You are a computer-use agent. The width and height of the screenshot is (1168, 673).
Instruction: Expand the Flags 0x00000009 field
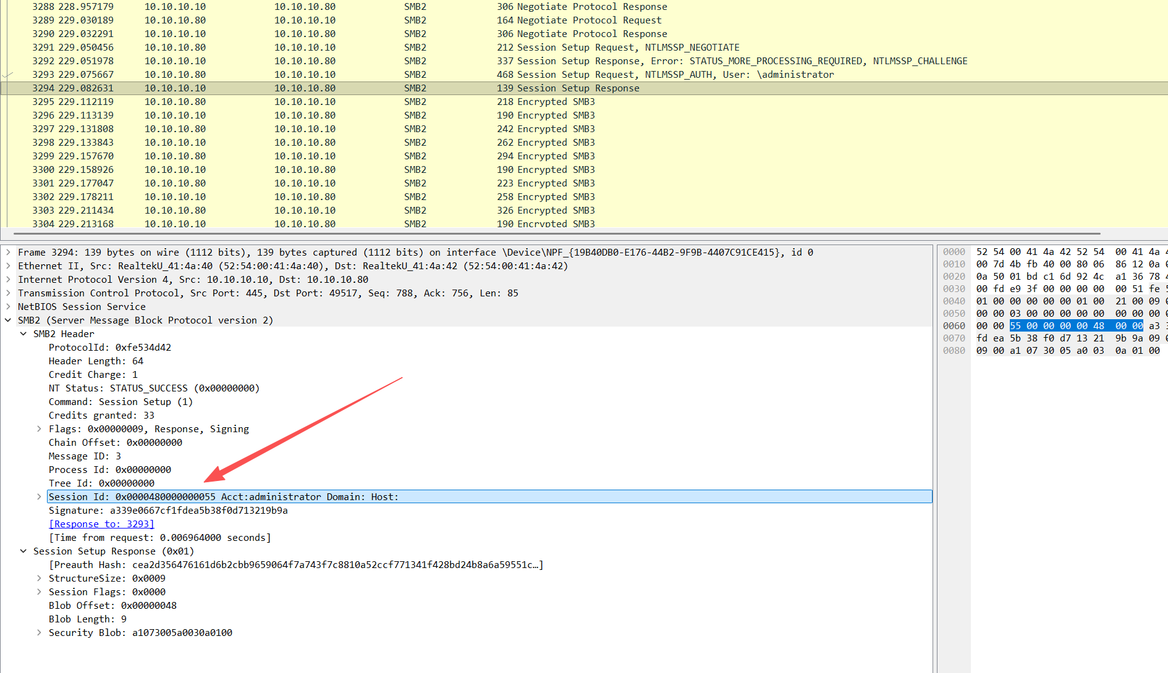coord(39,429)
